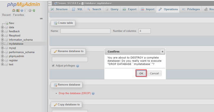Click the Server: 127.0.0.1 breadcrumb

click(68, 3)
